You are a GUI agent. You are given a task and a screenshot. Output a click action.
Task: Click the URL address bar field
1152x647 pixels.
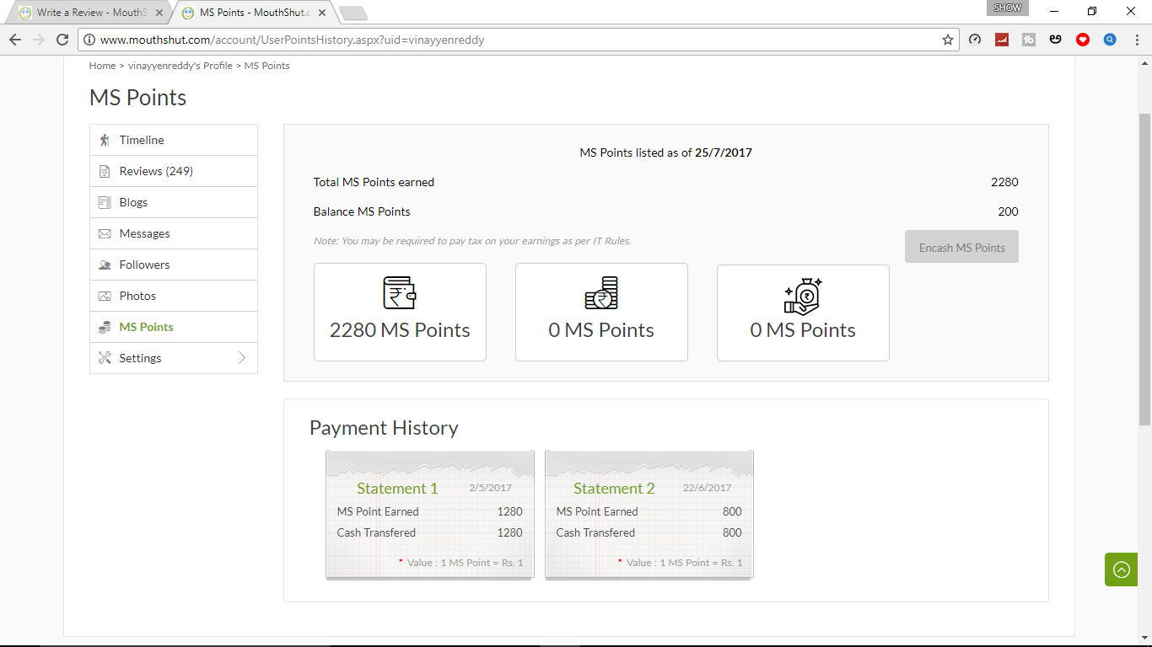[506, 40]
